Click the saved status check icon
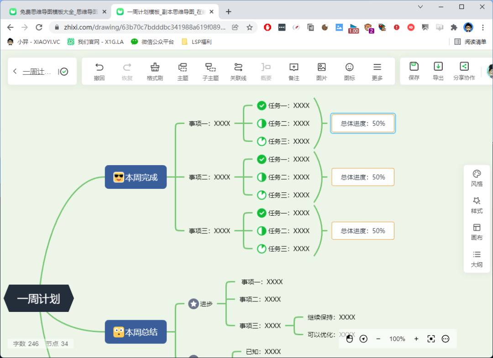The width and height of the screenshot is (493, 358). pyautogui.click(x=64, y=72)
